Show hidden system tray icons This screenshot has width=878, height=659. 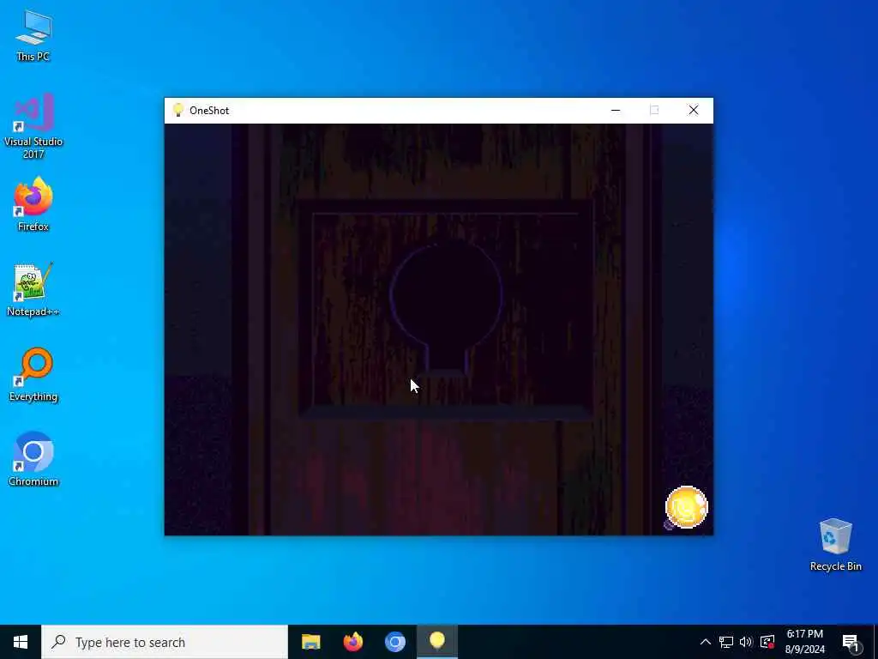point(706,642)
